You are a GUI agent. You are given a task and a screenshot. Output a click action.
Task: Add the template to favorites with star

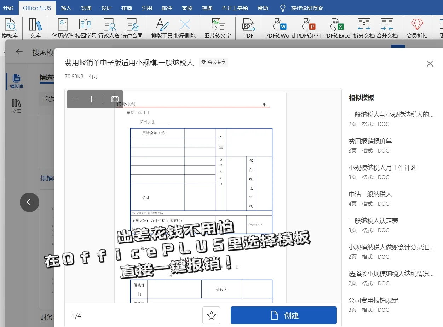point(212,315)
